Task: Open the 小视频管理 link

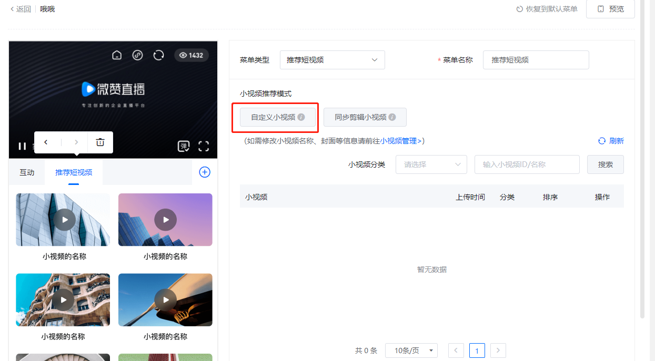Action: pos(401,141)
